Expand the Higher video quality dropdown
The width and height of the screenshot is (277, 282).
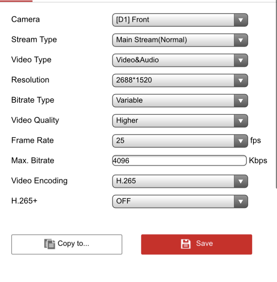(173, 121)
